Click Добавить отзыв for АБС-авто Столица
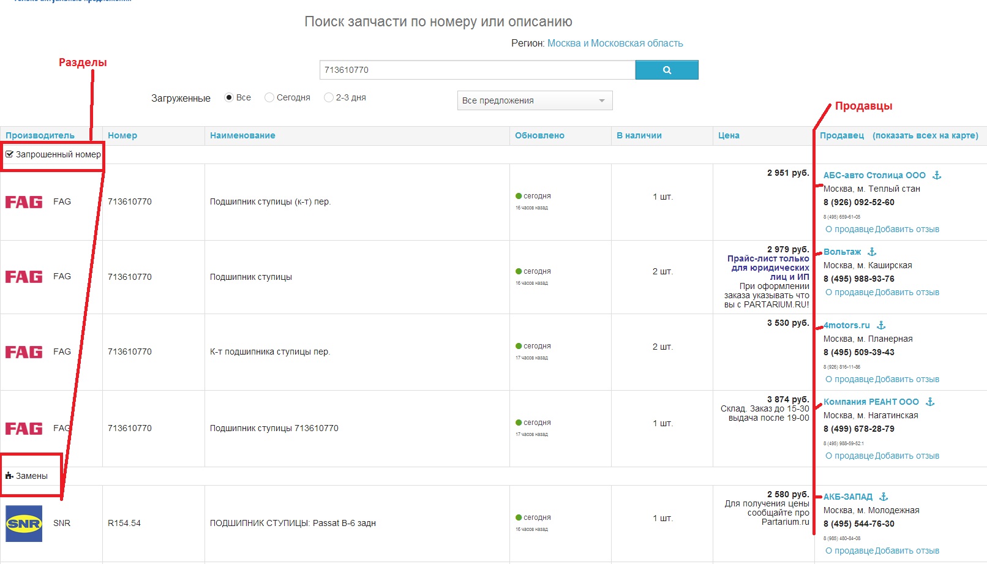This screenshot has height=564, width=987. pos(907,229)
